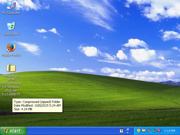Click the 1:14 PM taskbar clock
Viewport: 180px width, 135px height.
tap(170, 131)
